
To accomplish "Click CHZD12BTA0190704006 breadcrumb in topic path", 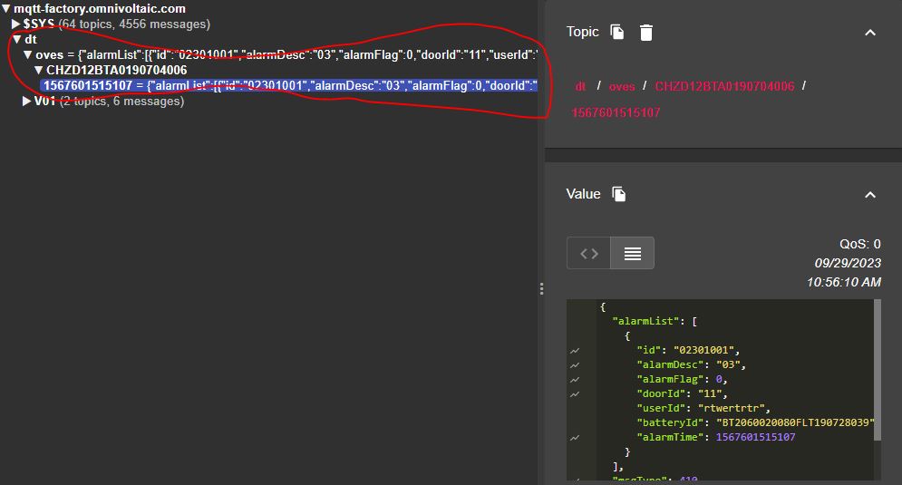I will pos(725,86).
